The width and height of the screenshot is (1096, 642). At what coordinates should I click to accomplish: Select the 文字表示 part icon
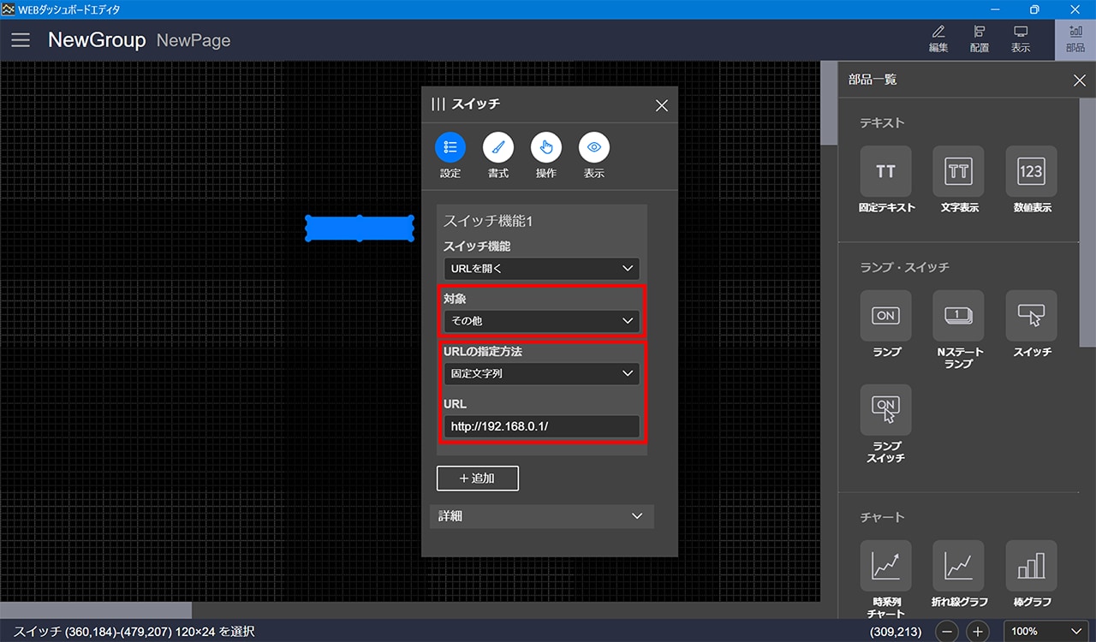958,172
